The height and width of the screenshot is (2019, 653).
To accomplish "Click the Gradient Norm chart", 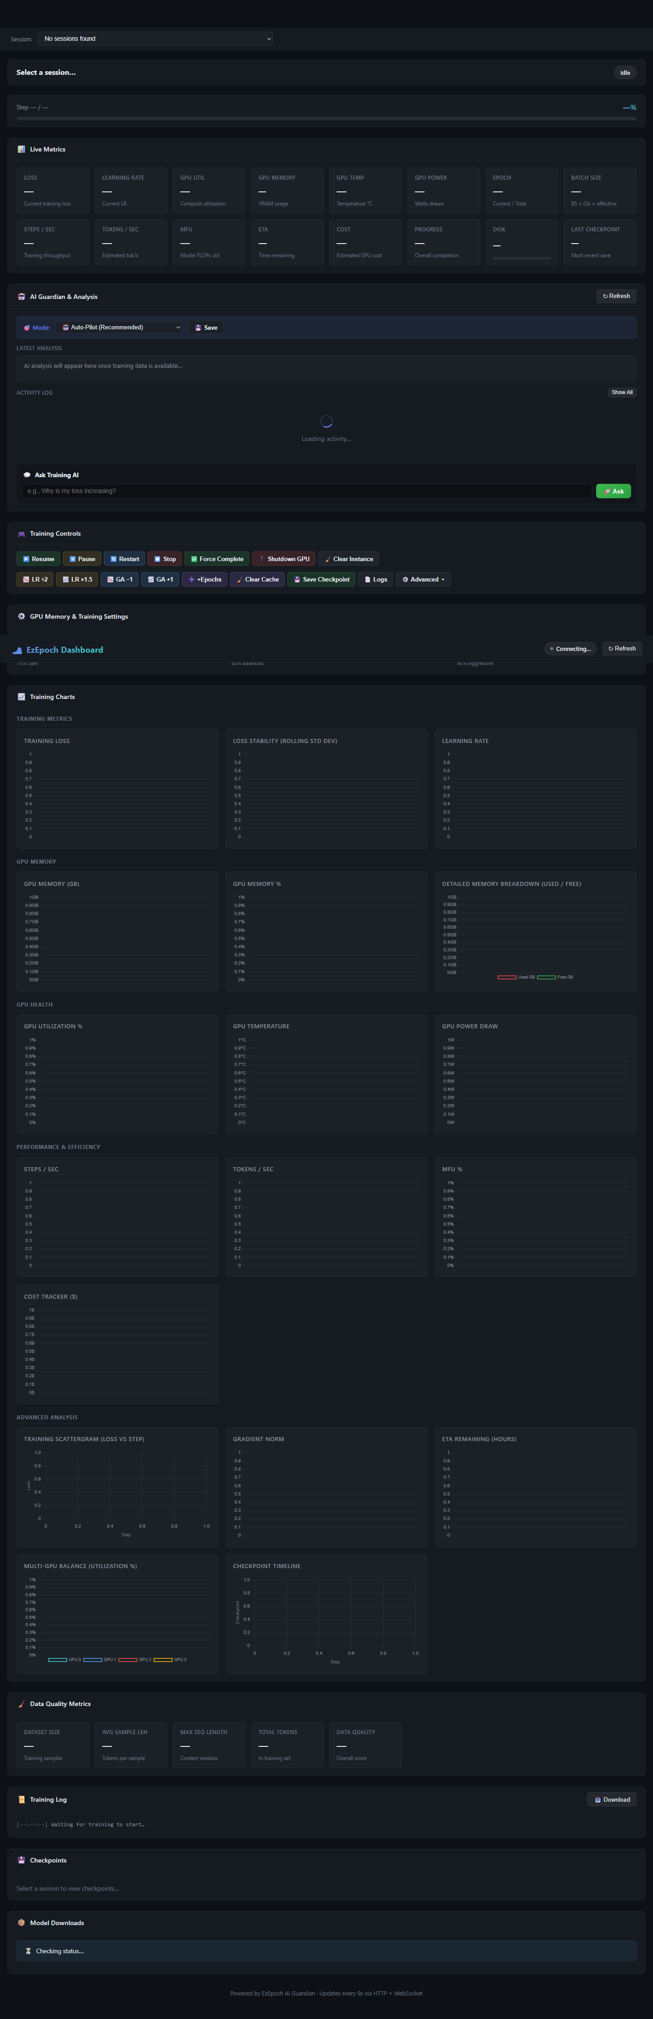I will click(x=326, y=1486).
